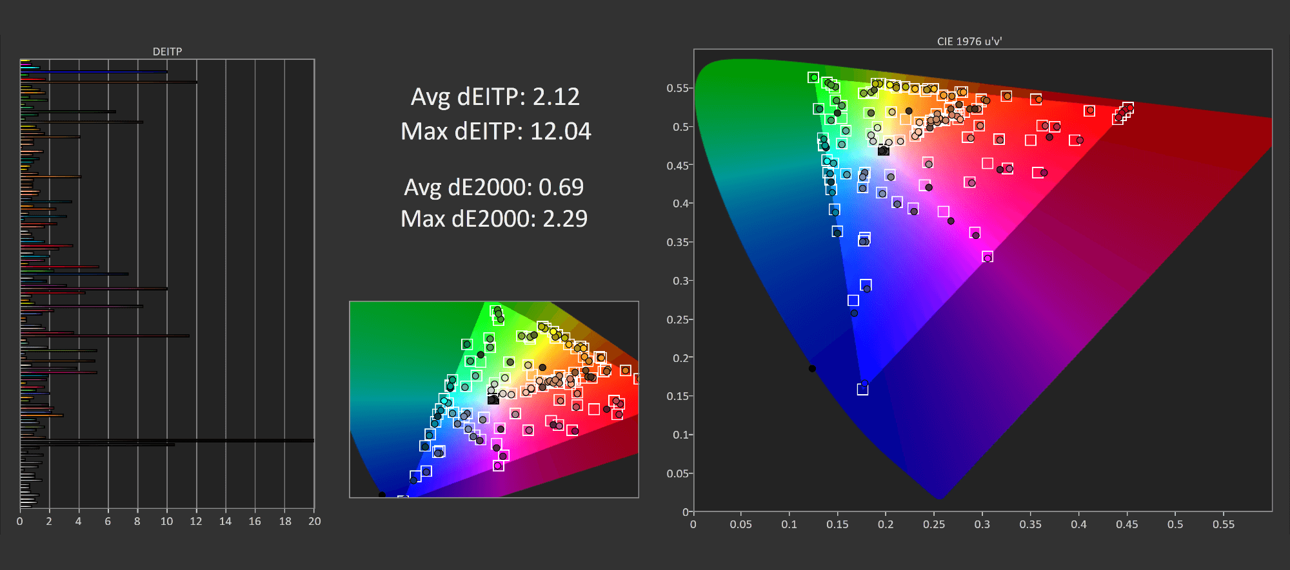Select the Max dEITP: 12.04 text
The width and height of the screenshot is (1290, 570).
495,131
